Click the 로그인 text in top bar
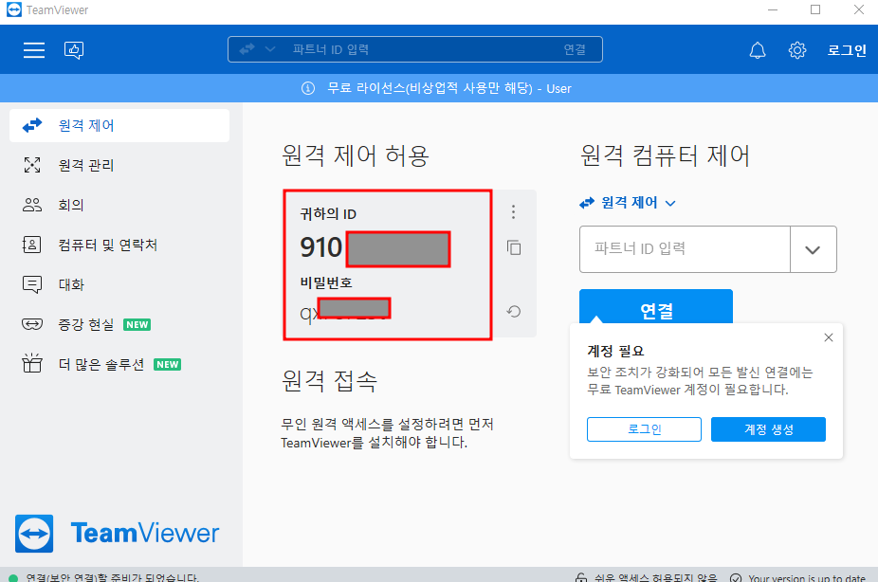This screenshot has width=878, height=582. pyautogui.click(x=847, y=50)
